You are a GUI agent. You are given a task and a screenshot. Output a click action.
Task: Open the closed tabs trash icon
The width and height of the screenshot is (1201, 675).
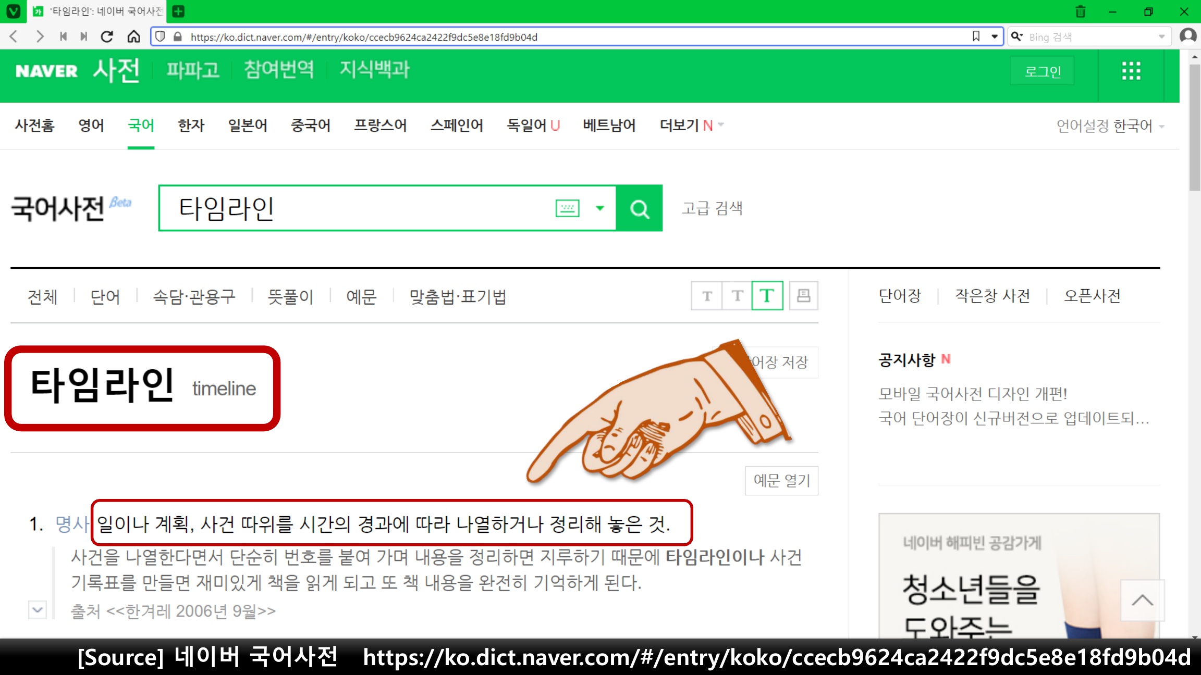click(1081, 11)
